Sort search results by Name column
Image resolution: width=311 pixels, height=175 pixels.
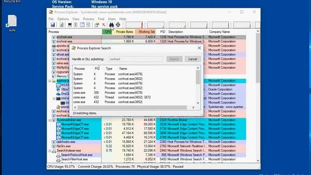156,69
